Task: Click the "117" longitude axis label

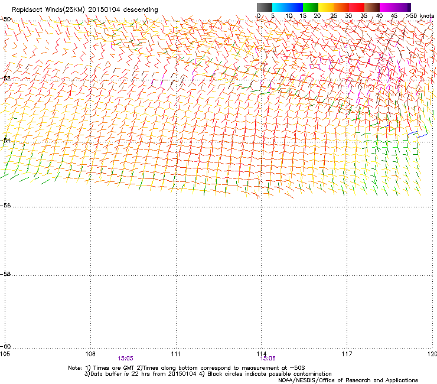Action: [347, 354]
